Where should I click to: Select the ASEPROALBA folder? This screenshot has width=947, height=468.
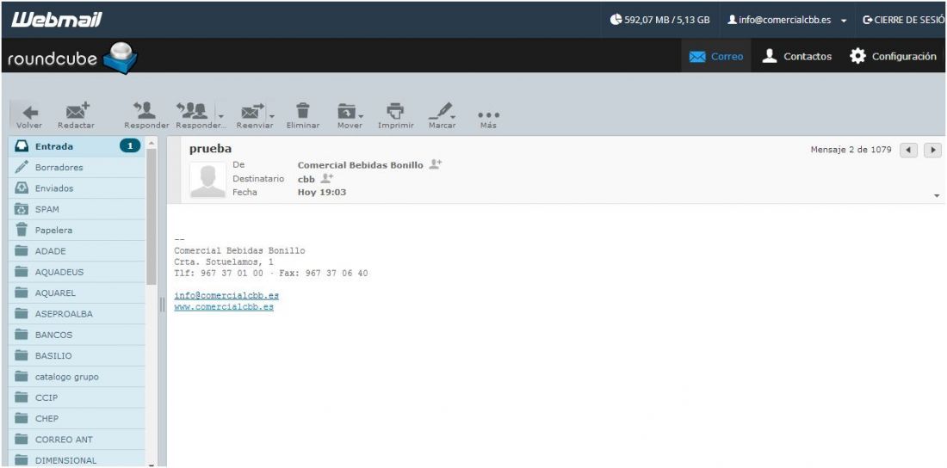pos(77,314)
